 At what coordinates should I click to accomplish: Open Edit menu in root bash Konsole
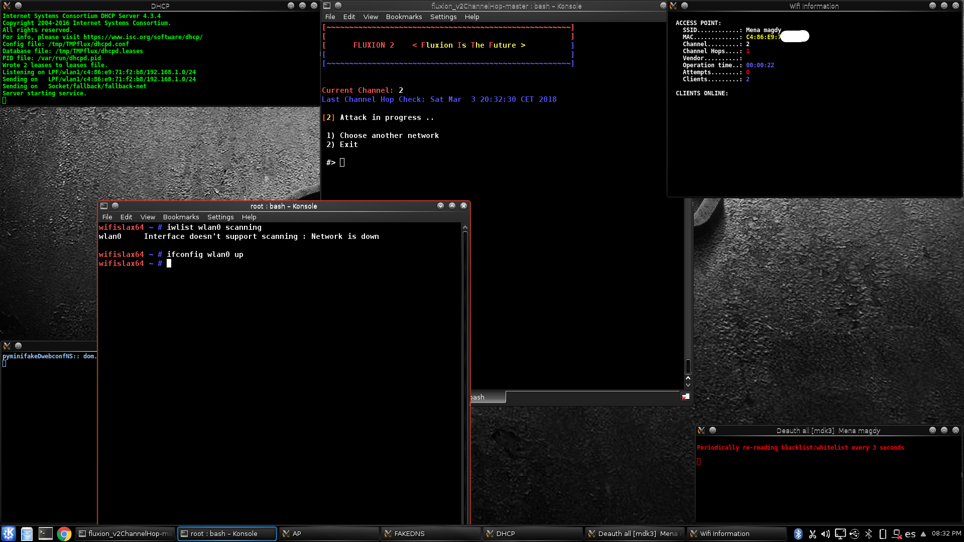click(x=126, y=217)
